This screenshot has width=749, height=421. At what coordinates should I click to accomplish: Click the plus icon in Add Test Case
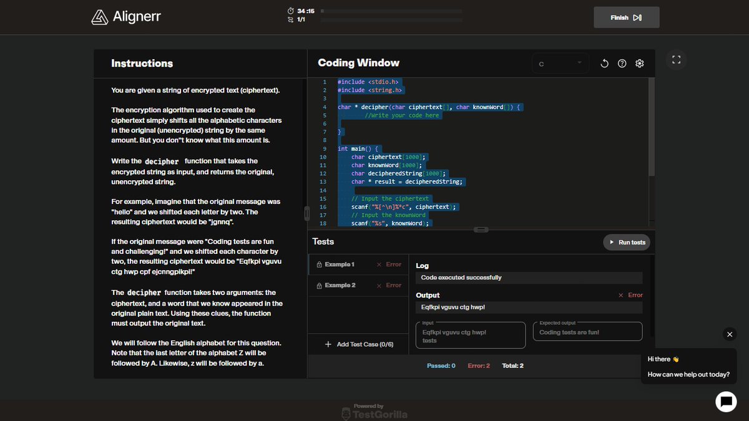pos(328,344)
